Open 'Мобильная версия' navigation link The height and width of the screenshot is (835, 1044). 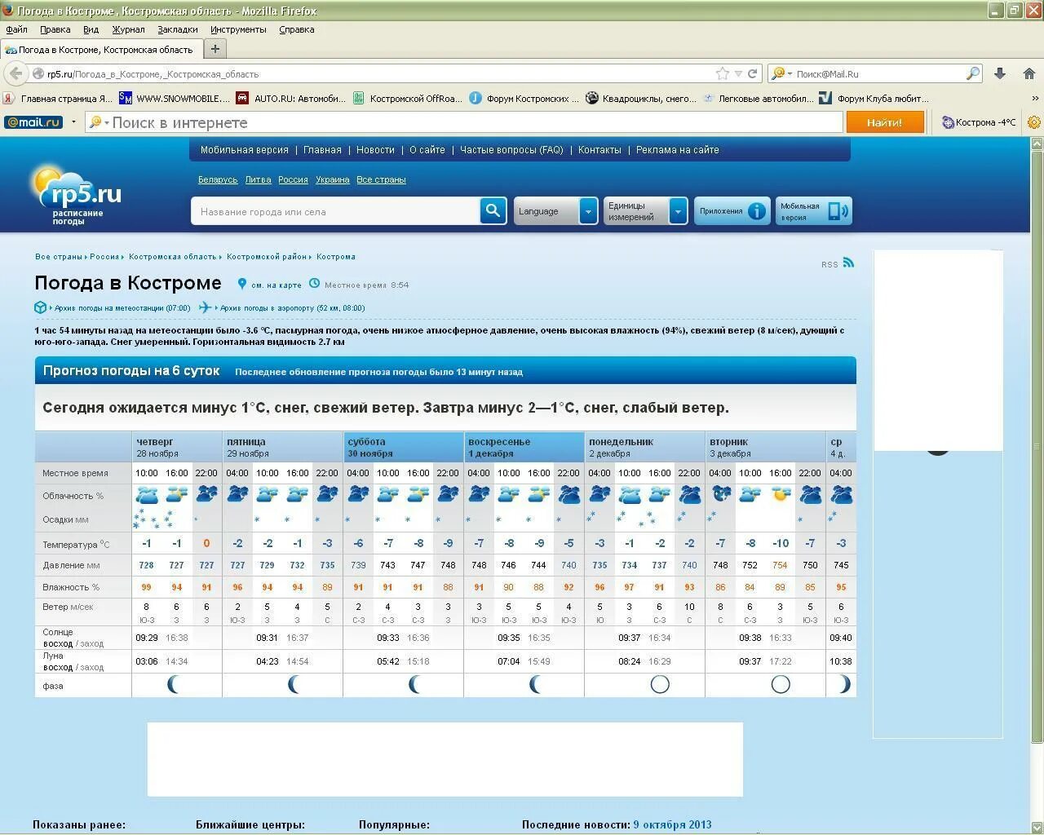tap(245, 150)
